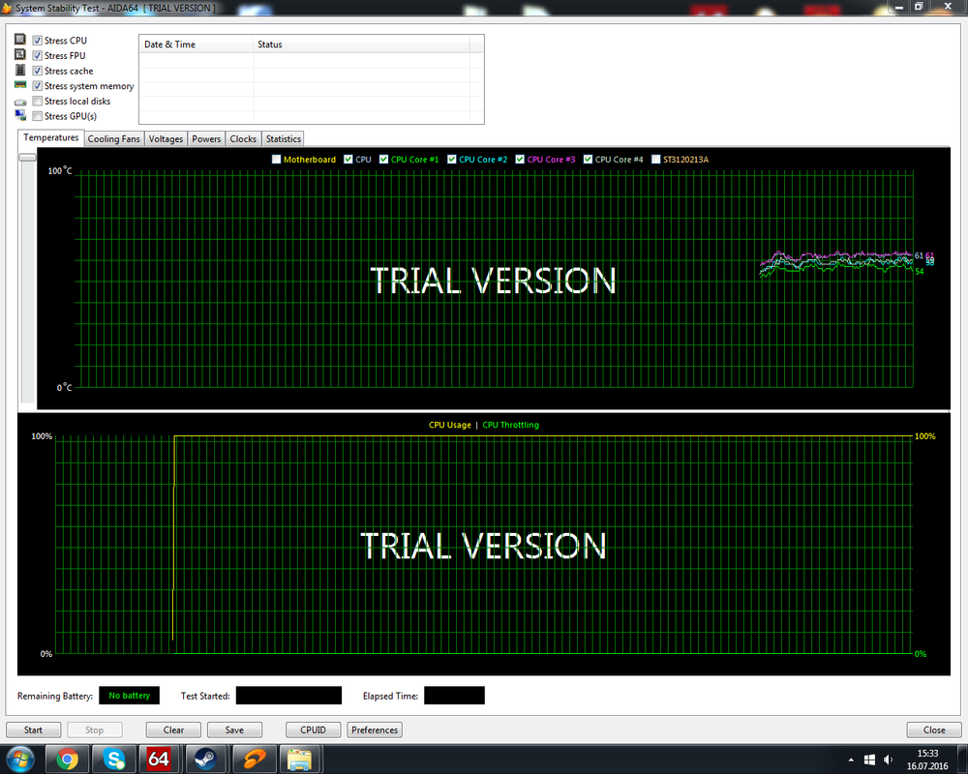Click the Stop button
968x774 pixels.
pyautogui.click(x=95, y=729)
